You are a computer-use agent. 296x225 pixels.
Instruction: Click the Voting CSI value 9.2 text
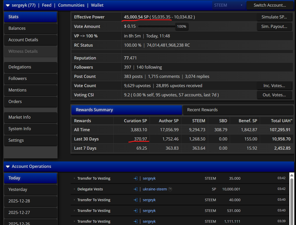pos(127,95)
